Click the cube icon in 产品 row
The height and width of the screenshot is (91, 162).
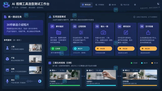[7, 59]
